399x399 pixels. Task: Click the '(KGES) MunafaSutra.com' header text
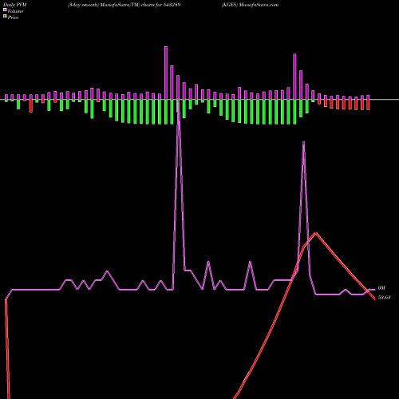point(250,5)
